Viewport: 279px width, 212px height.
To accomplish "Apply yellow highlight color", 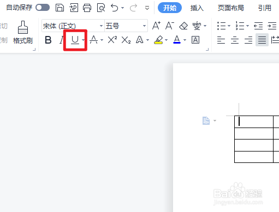I will tap(158, 40).
